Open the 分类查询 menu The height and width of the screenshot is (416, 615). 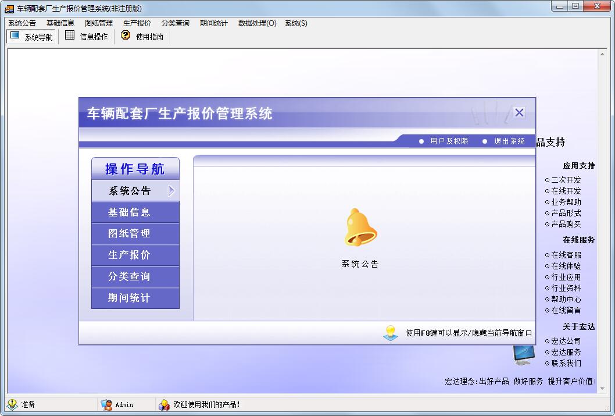click(176, 23)
